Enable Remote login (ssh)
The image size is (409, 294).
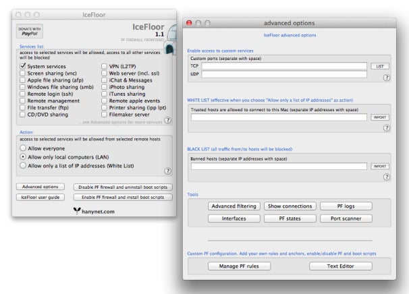(23, 94)
